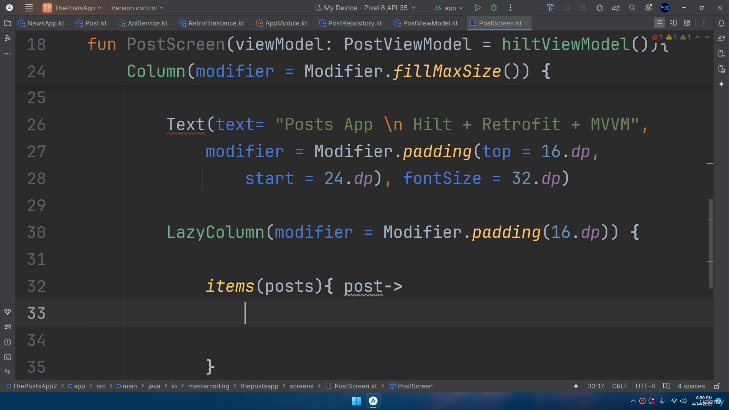The width and height of the screenshot is (729, 410).
Task: Open the Project folder tool window
Action: point(7,23)
